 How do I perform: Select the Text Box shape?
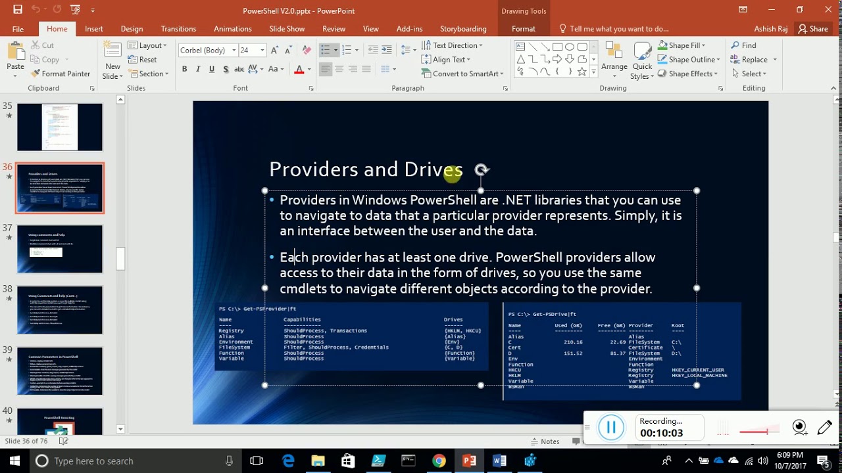(x=520, y=47)
